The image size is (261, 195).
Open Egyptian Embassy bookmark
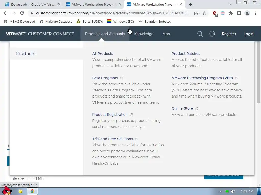coord(155,21)
